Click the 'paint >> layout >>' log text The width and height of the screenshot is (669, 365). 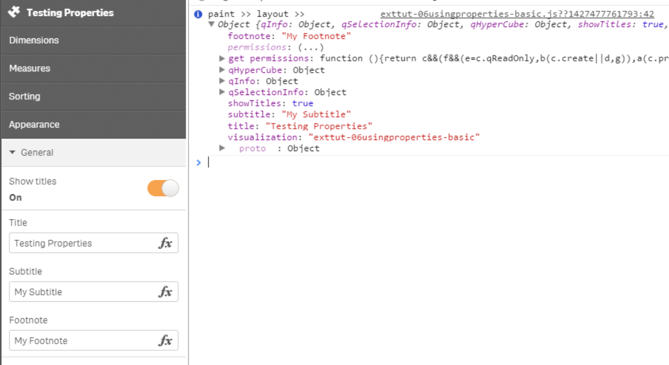(256, 14)
